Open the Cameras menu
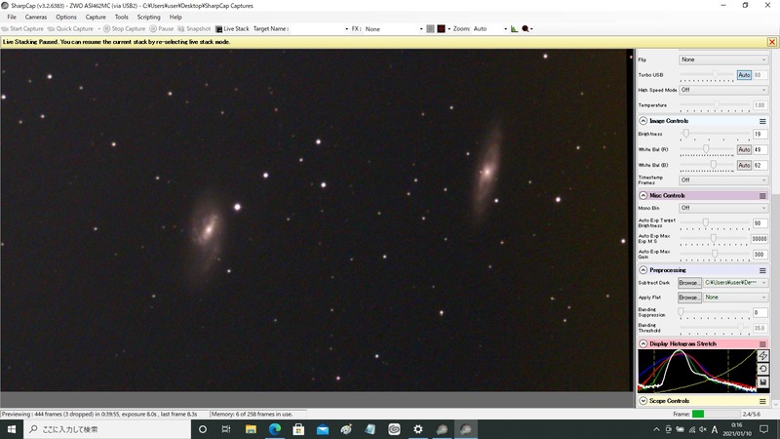This screenshot has width=780, height=439. [36, 17]
